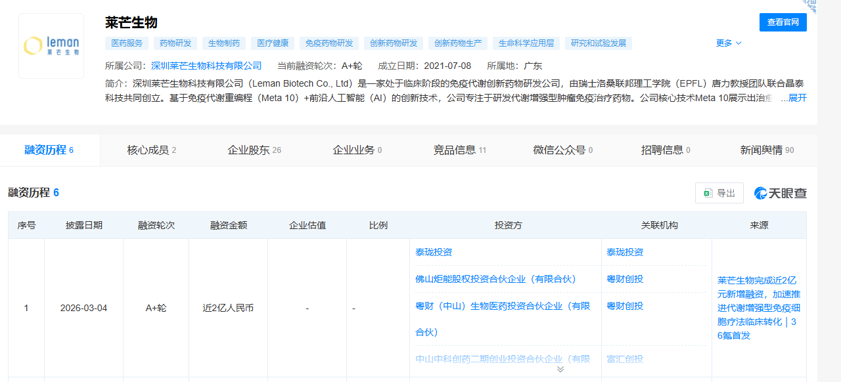Click the 医药服务 tag

[x=127, y=43]
